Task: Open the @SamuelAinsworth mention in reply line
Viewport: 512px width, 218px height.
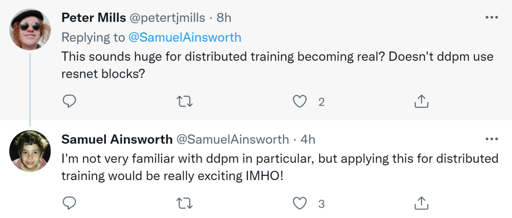Action: tap(183, 37)
